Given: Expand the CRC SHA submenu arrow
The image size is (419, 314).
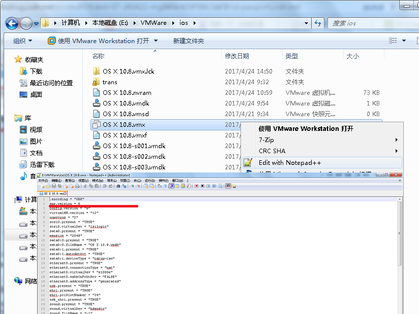Looking at the screenshot, I should click(397, 151).
